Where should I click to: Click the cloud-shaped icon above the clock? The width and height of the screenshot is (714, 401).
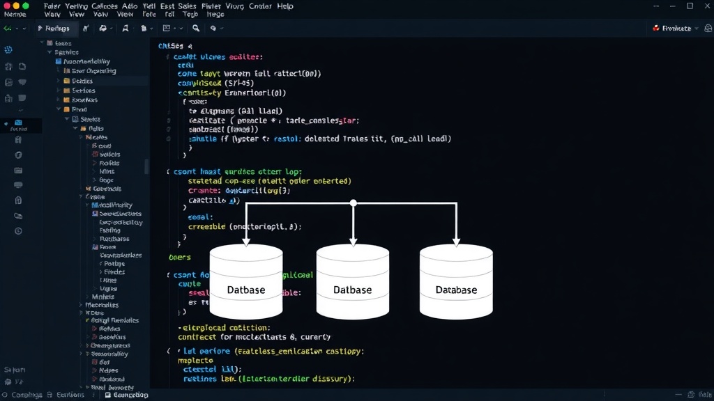[18, 216]
